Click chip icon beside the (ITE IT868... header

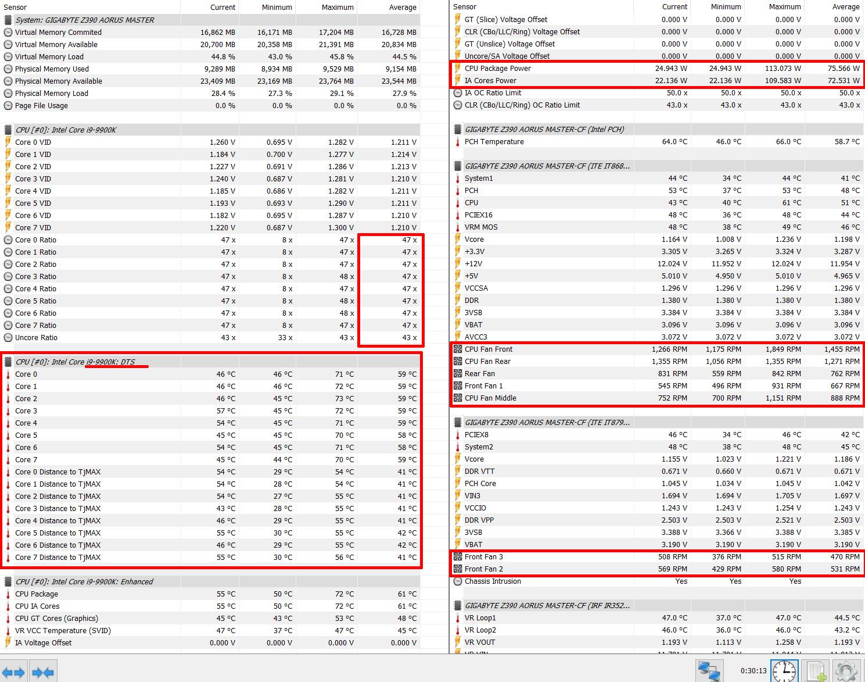pos(458,166)
